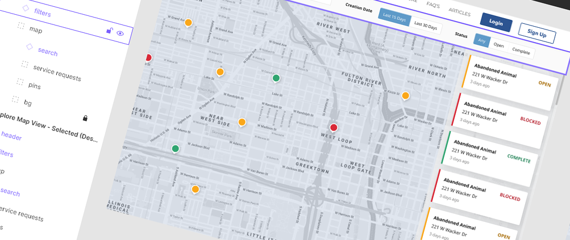Select the header component layer
Screen dimensions: 570x240
tap(11, 137)
